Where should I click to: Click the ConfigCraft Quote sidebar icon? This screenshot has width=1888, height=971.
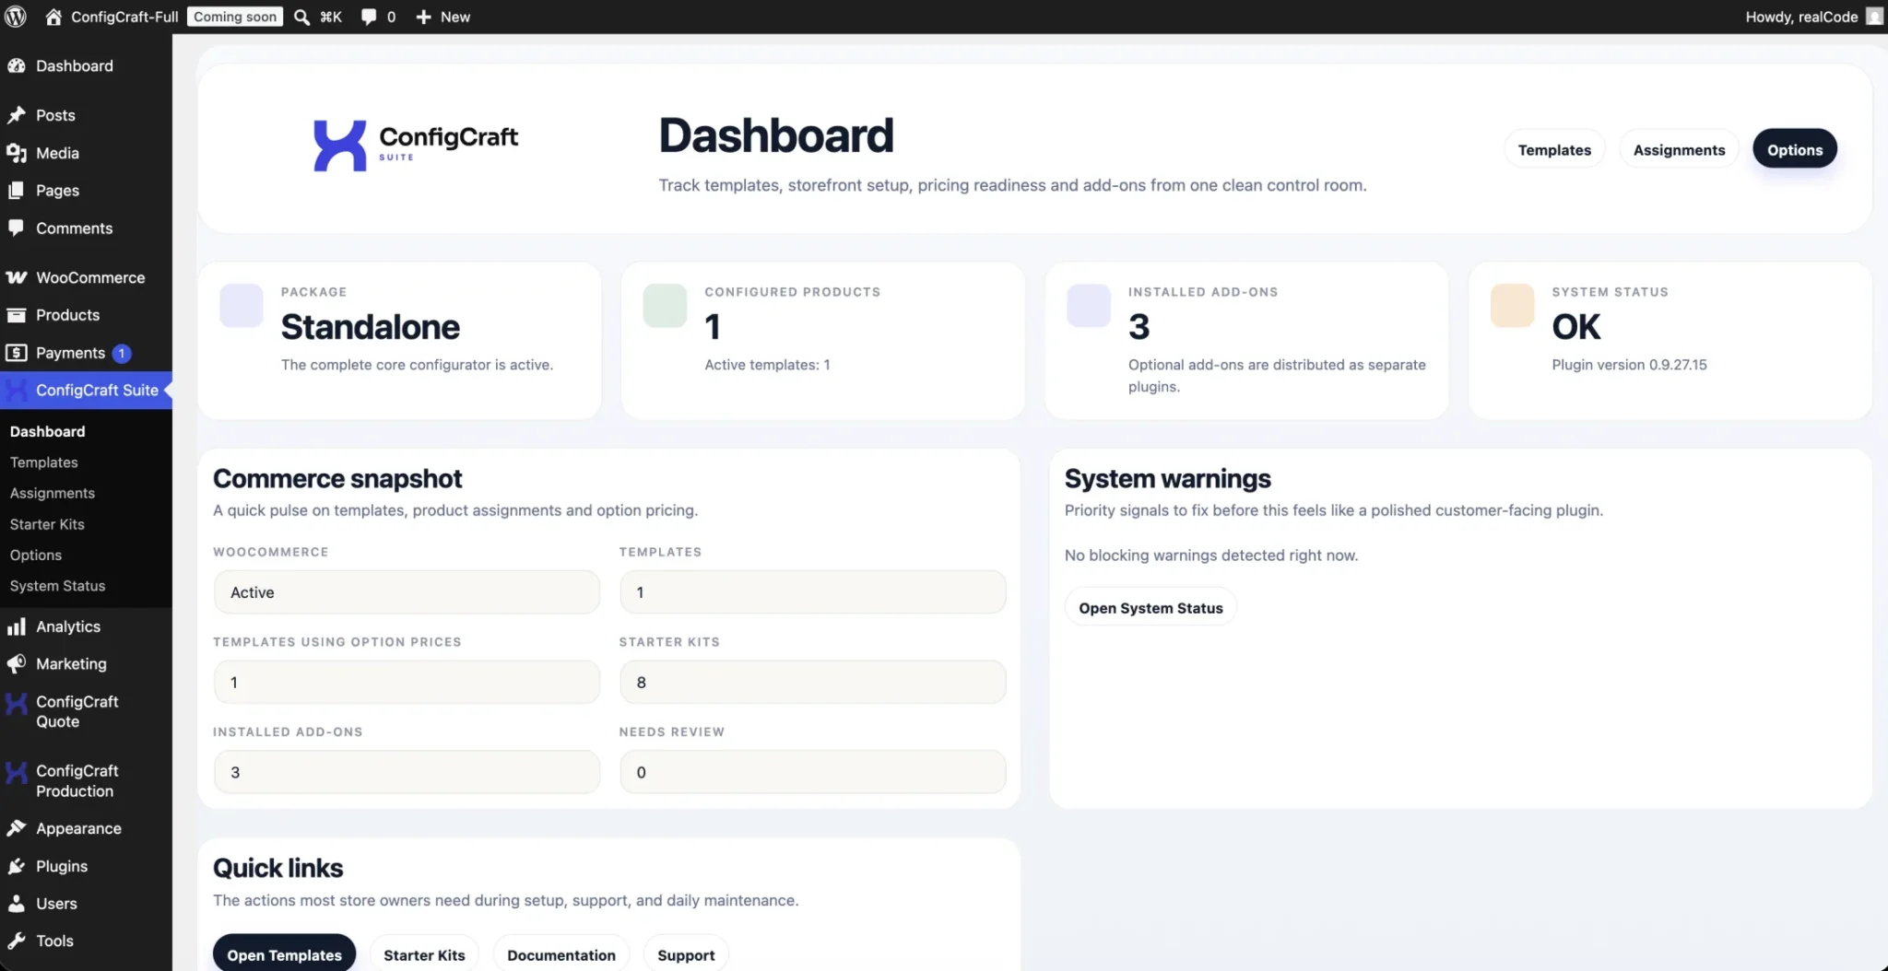point(17,704)
